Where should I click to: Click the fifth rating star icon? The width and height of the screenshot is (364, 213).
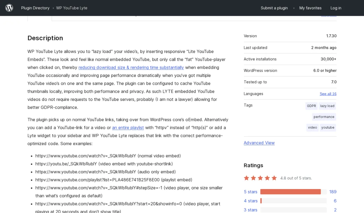click(x=274, y=178)
